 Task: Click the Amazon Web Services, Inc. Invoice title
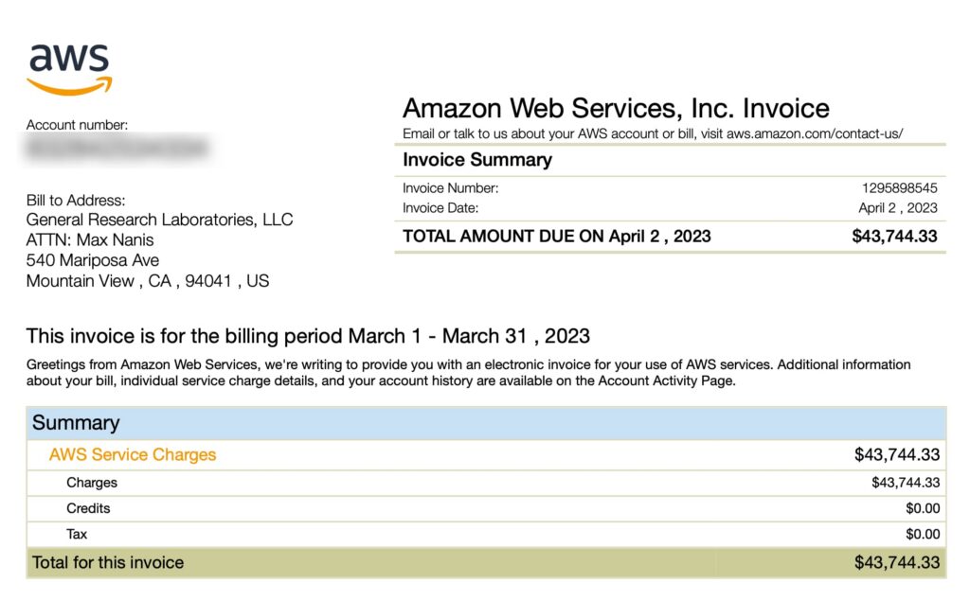pos(616,108)
